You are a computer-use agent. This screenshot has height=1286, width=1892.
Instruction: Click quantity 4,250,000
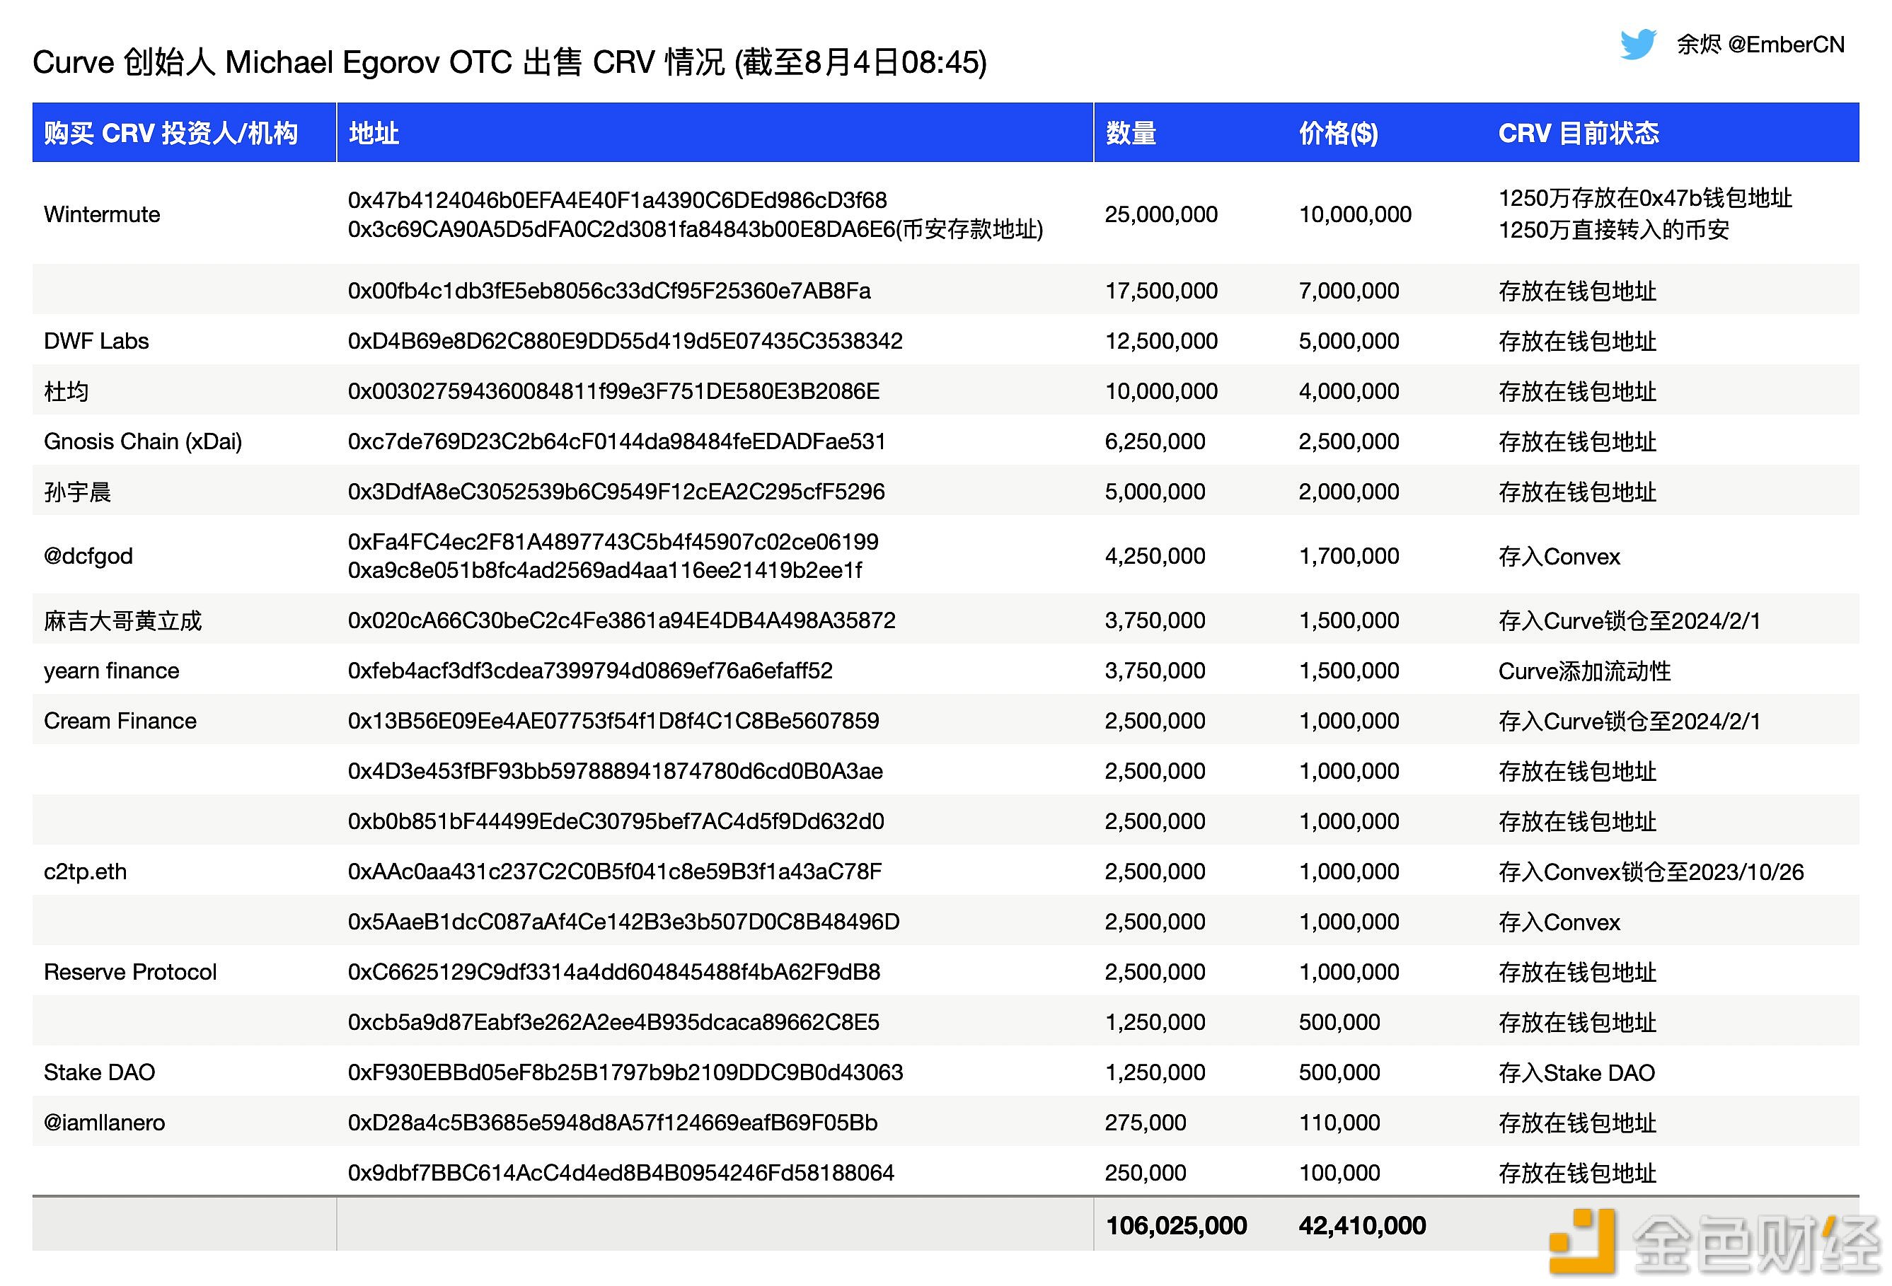[x=1155, y=557]
